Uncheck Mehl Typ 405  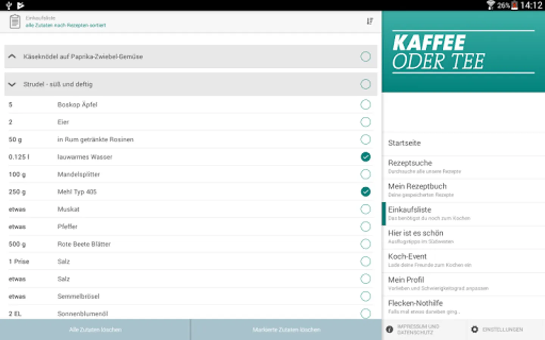pos(366,192)
